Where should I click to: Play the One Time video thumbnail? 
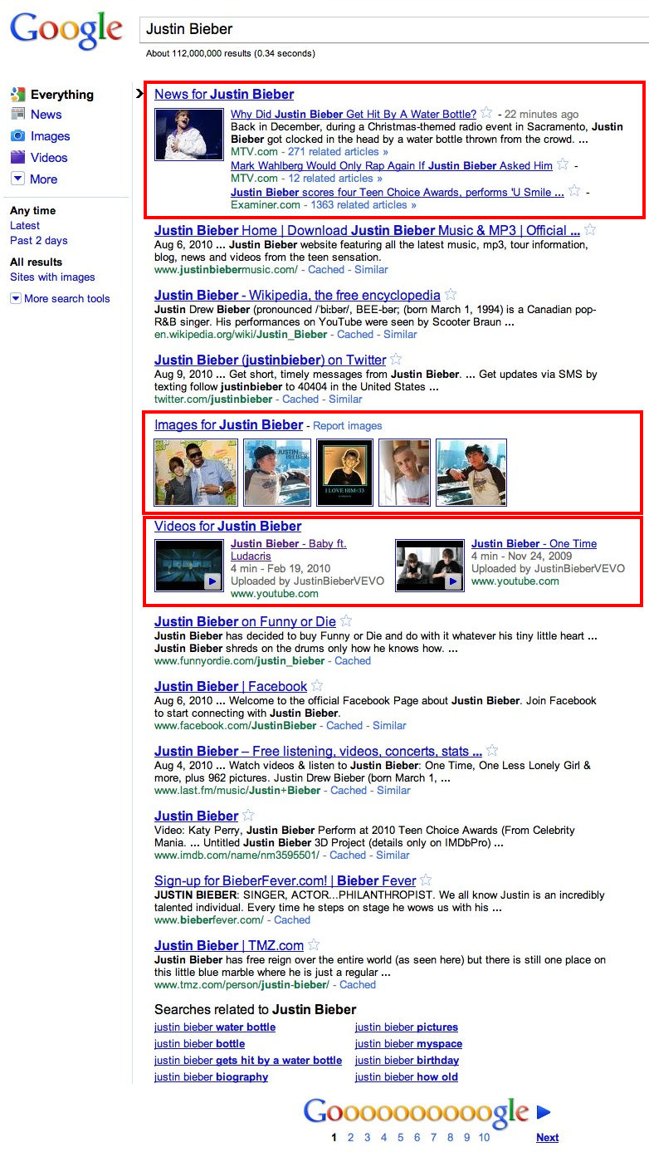(x=430, y=565)
